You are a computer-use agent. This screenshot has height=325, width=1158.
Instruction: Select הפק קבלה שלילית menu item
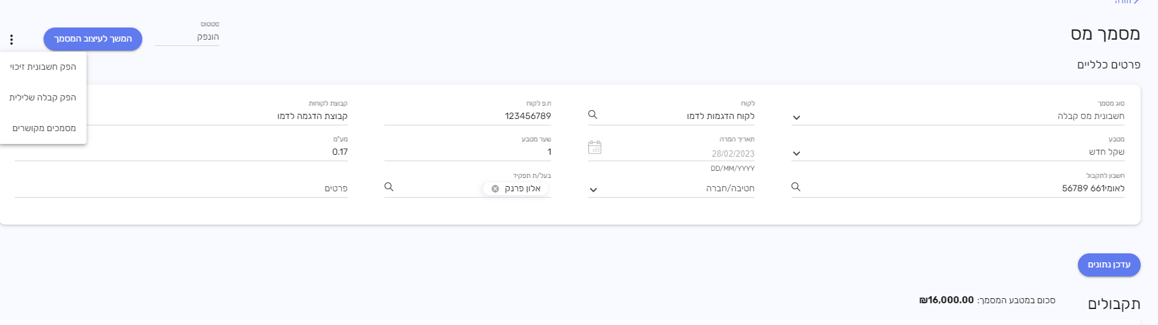pos(43,98)
